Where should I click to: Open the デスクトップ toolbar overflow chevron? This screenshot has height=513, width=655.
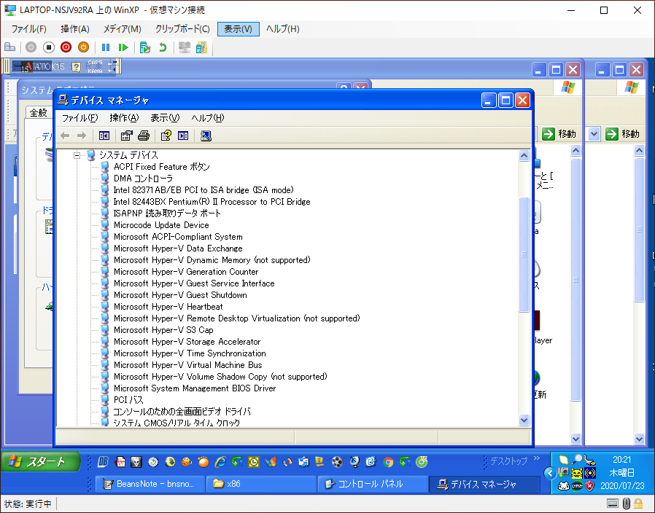(537, 458)
